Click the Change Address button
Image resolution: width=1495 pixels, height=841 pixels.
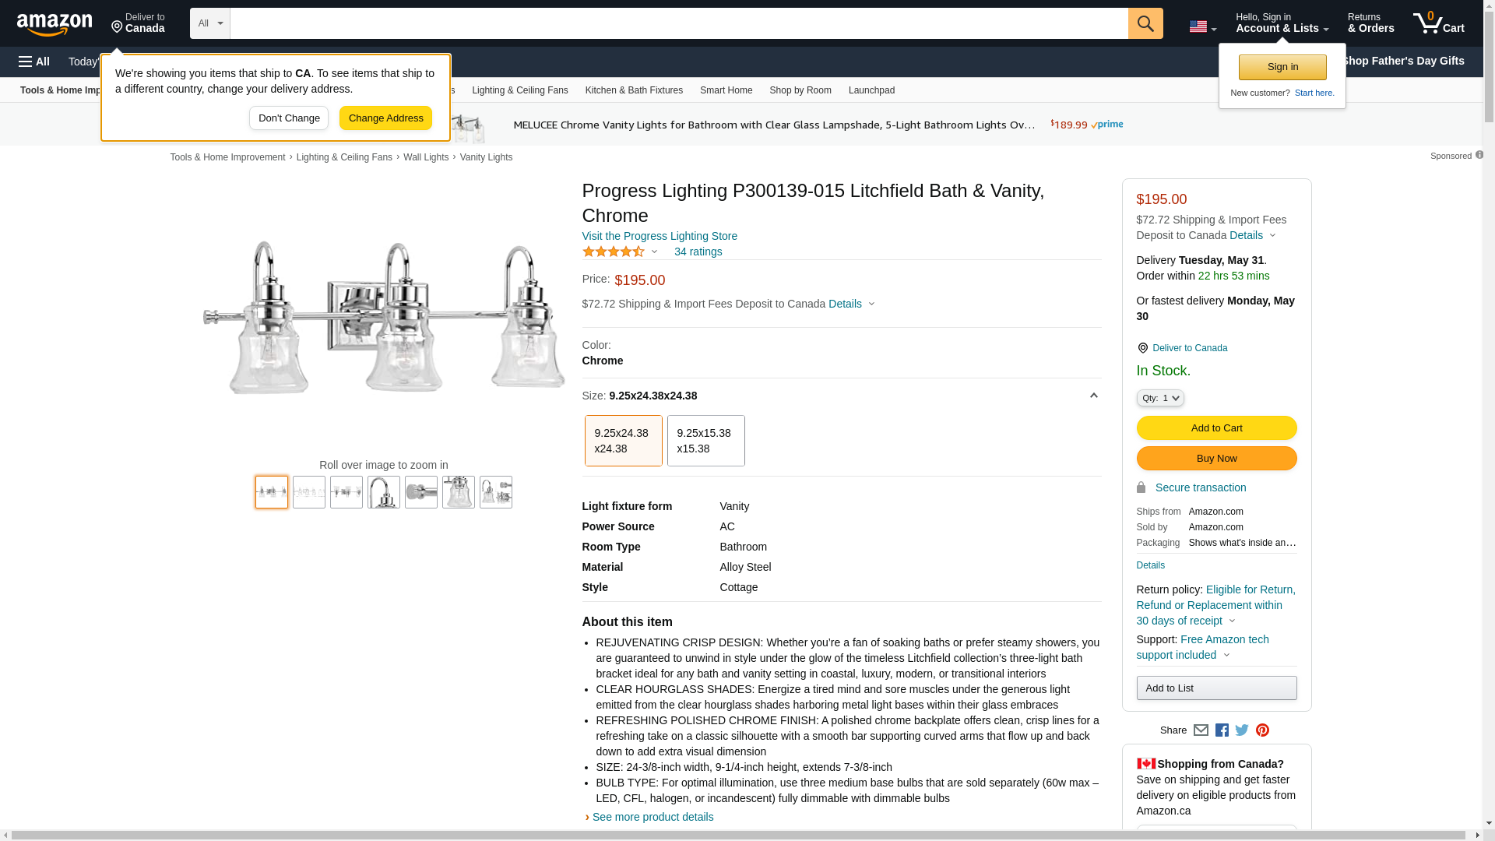[x=385, y=118]
